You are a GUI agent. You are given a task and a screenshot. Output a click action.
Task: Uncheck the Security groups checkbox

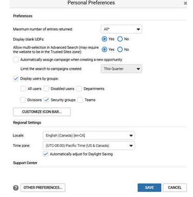click(x=46, y=100)
